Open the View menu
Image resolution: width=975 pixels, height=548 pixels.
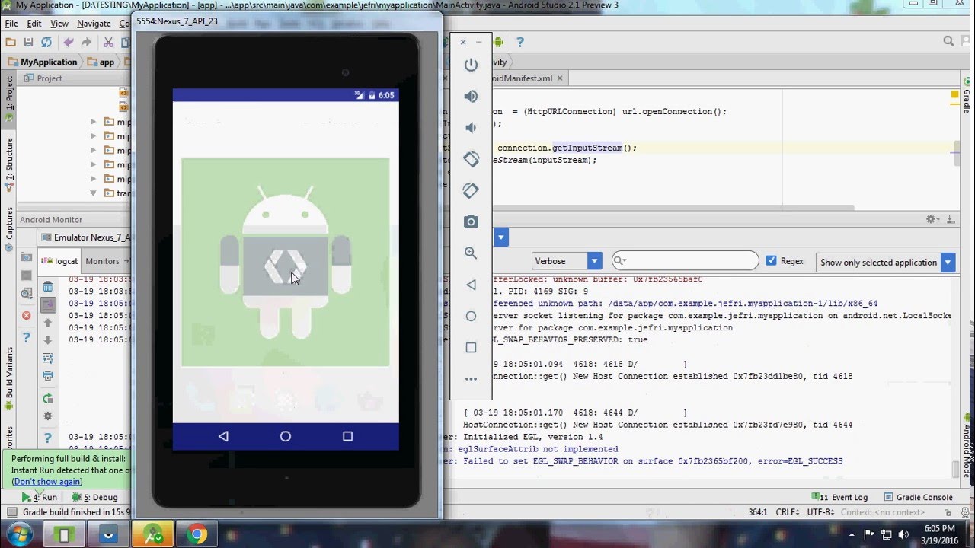click(x=59, y=24)
